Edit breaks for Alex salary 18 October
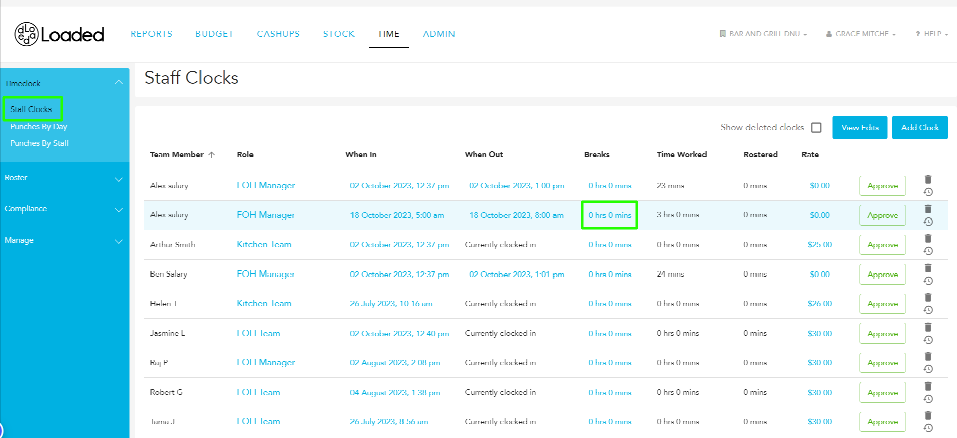 pos(610,215)
